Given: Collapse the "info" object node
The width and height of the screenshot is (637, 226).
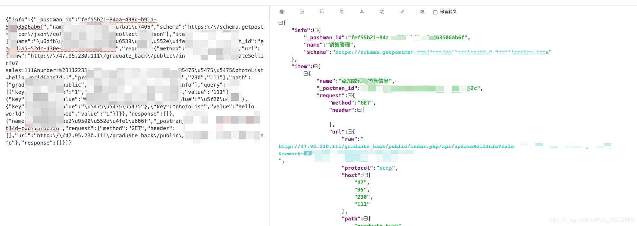Looking at the screenshot, I should [x=315, y=30].
